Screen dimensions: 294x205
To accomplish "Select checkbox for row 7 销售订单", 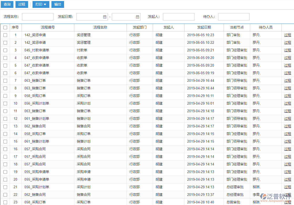I will [5, 81].
